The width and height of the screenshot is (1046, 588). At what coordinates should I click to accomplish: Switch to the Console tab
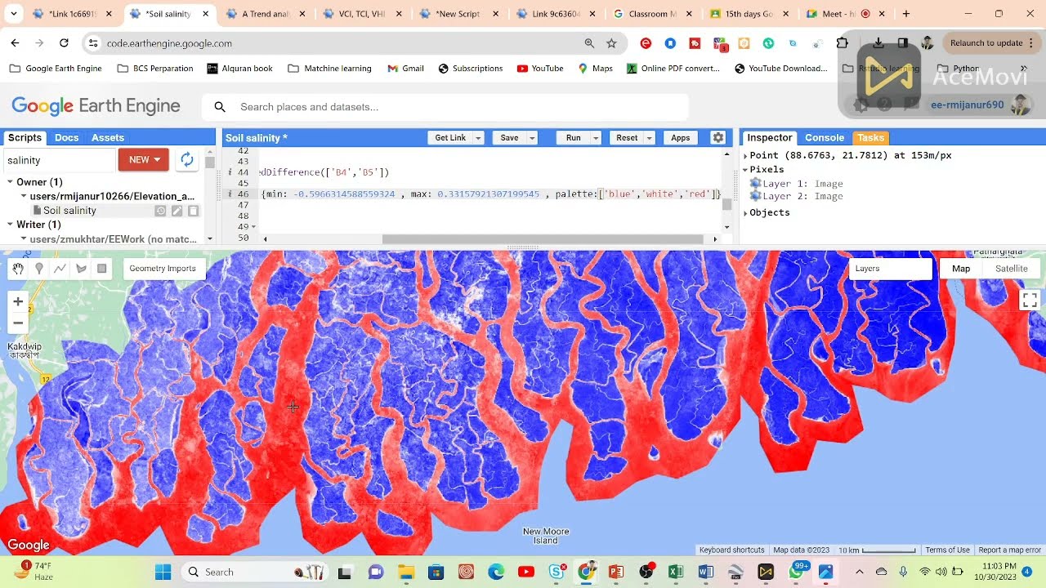coord(824,138)
